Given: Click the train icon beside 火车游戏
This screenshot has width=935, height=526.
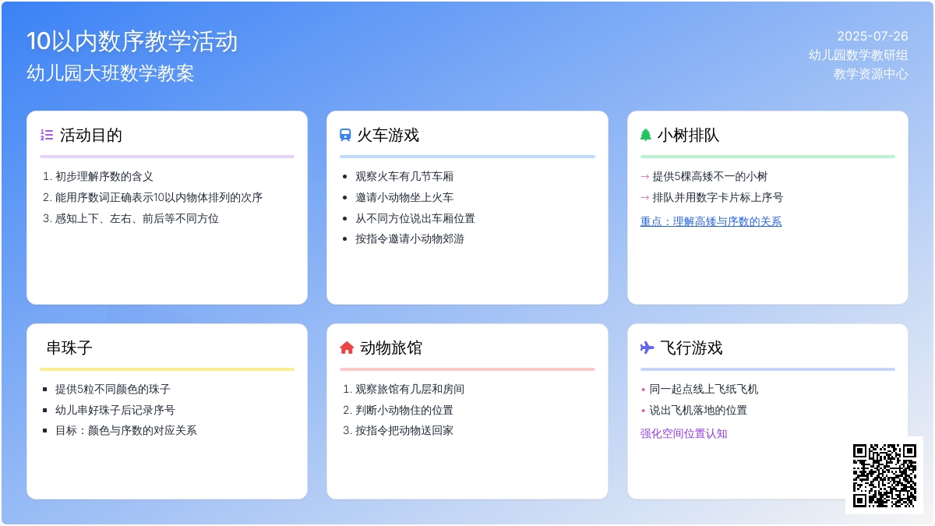Looking at the screenshot, I should click(345, 135).
